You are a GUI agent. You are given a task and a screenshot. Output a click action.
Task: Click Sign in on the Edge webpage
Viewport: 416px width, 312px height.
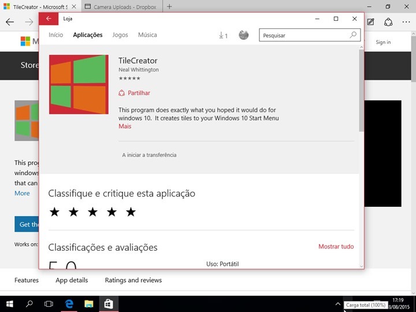pyautogui.click(x=383, y=42)
